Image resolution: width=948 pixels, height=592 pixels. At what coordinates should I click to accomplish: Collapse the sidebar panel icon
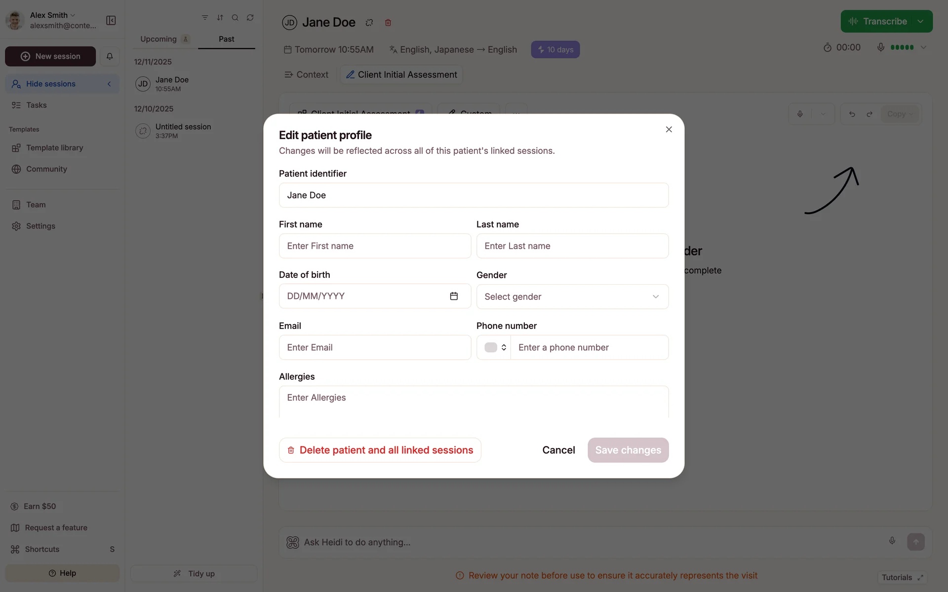click(x=111, y=20)
